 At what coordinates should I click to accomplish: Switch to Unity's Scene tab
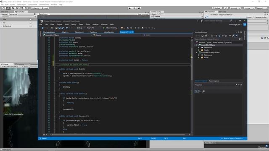point(5,12)
